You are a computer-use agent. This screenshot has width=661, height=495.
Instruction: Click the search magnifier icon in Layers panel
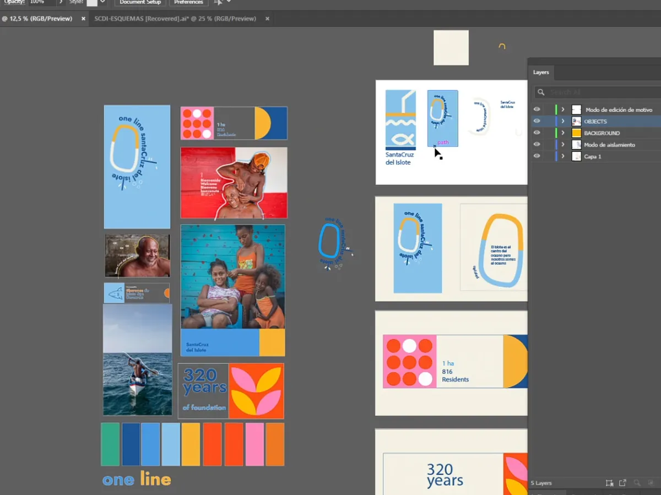[x=541, y=93]
